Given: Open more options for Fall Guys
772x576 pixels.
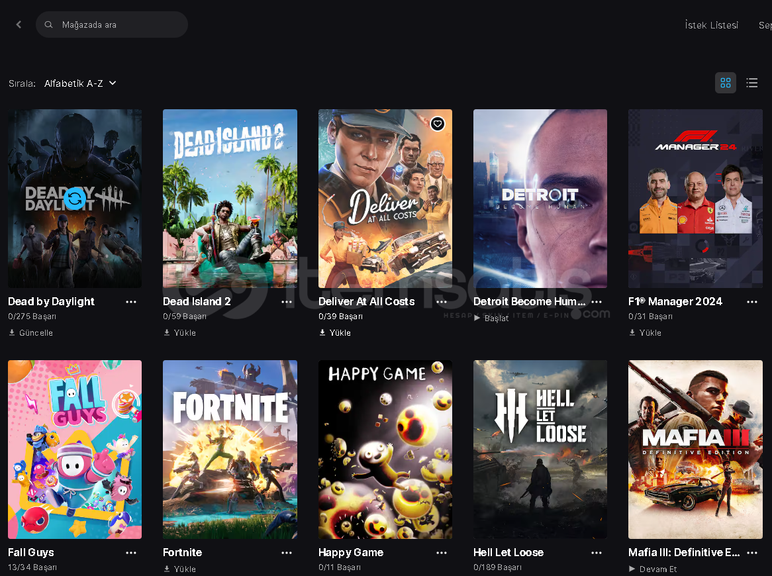Looking at the screenshot, I should 131,553.
